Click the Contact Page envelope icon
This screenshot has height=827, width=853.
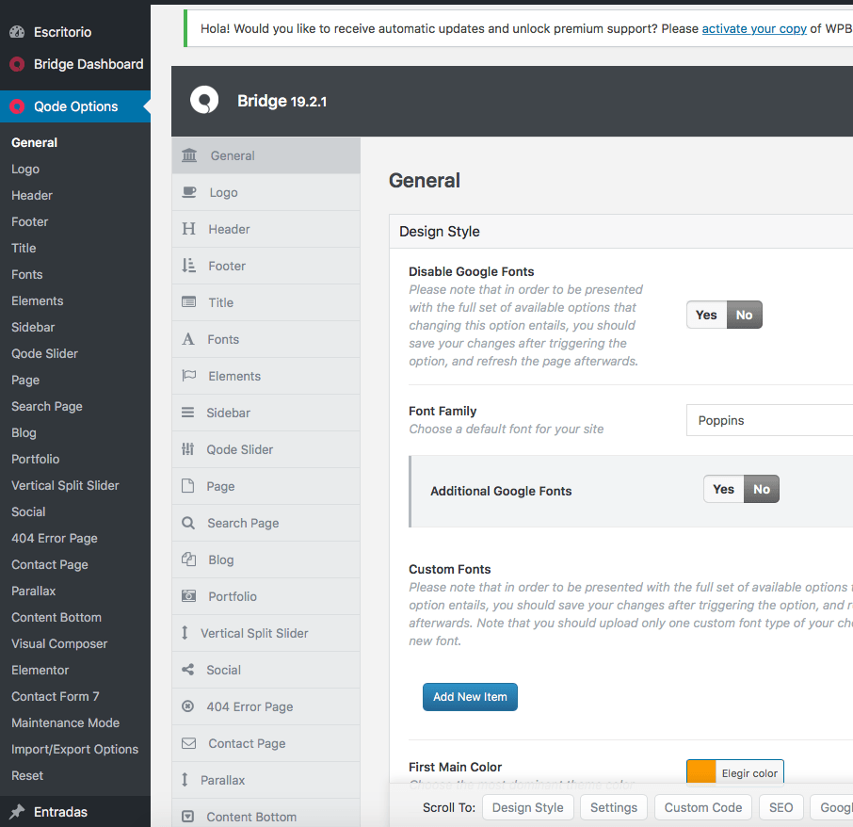[x=188, y=743]
